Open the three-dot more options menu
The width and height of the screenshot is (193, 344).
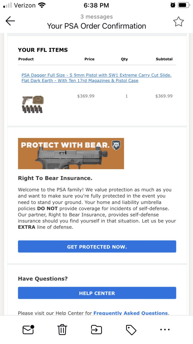tap(165, 329)
